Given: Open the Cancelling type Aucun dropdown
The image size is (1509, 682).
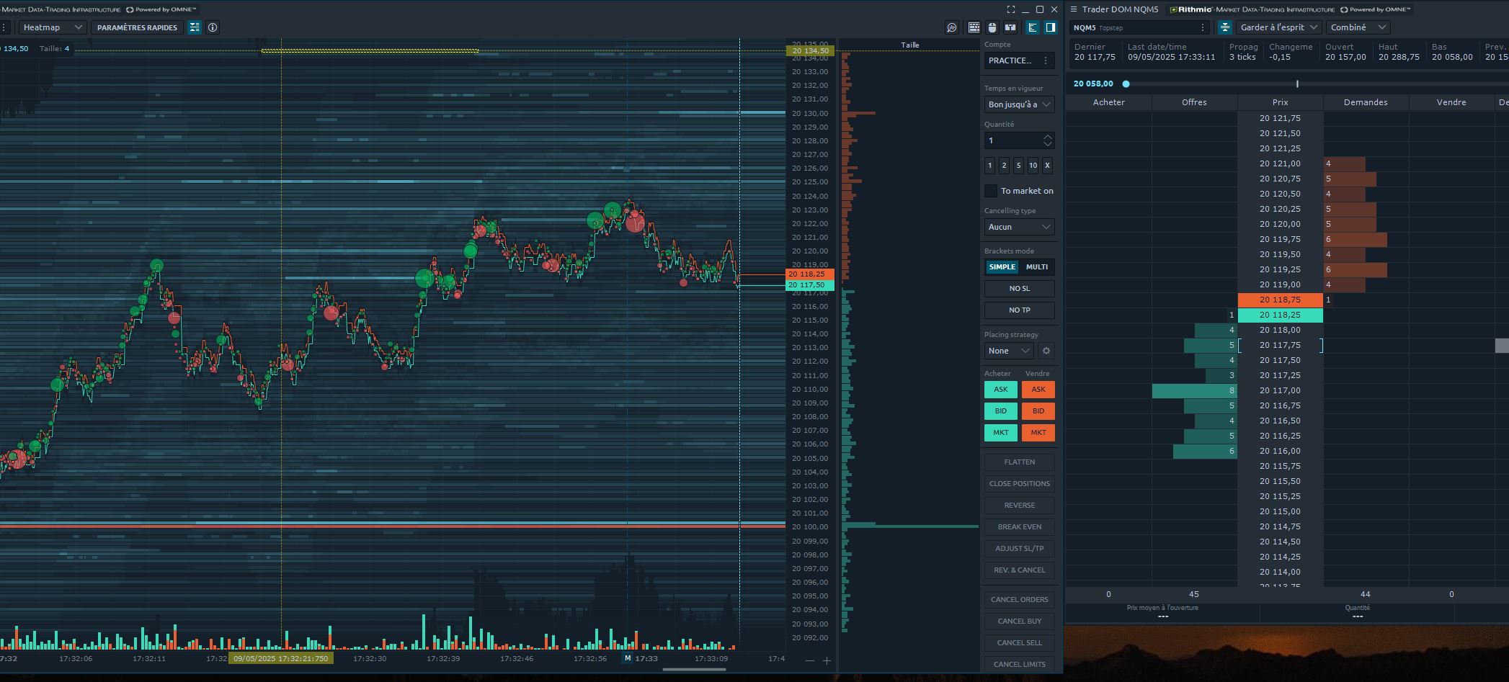Looking at the screenshot, I should click(1019, 227).
